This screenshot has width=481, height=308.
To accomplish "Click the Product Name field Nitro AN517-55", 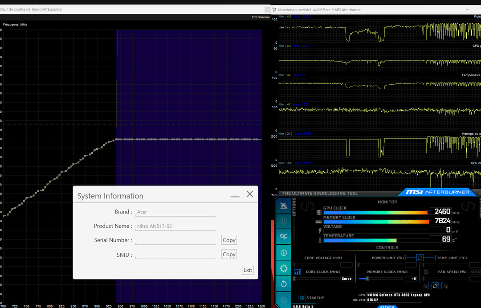I will pyautogui.click(x=175, y=226).
